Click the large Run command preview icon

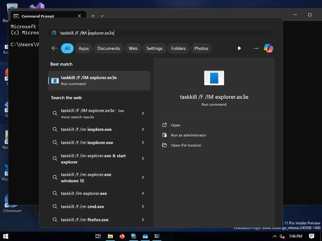(214, 78)
